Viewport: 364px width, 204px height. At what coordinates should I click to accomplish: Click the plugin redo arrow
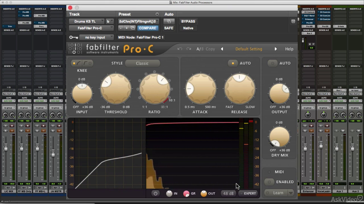(189, 49)
